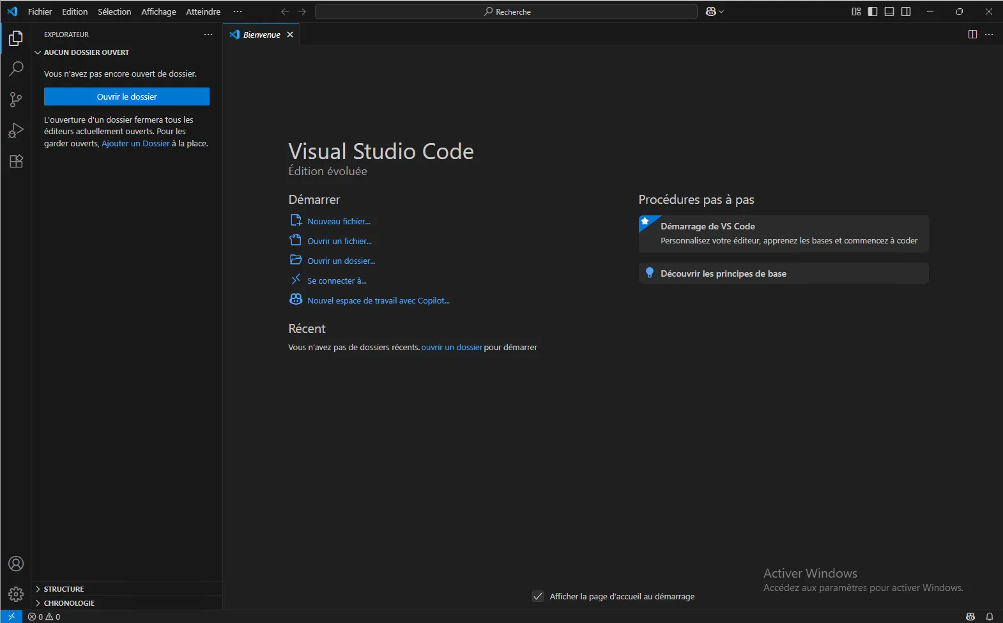The image size is (1003, 623).
Task: Click the remote window status bar icon
Action: point(11,617)
